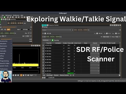The height and width of the screenshot is (94, 126).
Task: Open the Frequency Scanner Channel dropdown
Action: tap(59, 30)
